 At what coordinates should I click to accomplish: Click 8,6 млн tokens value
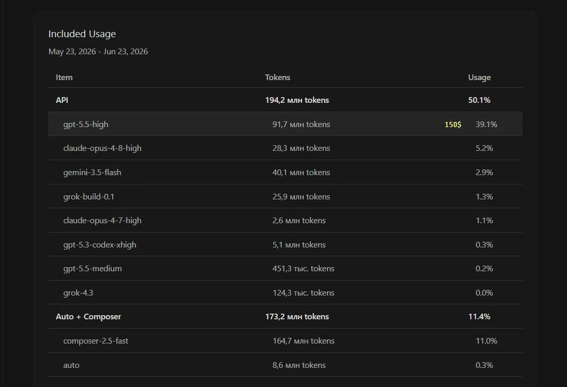coord(299,365)
